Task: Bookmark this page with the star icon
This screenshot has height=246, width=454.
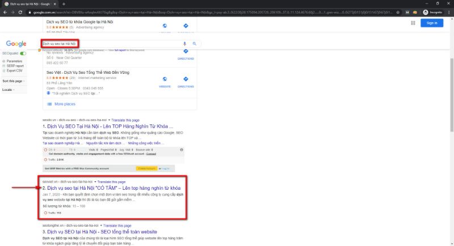Action: pos(398,12)
